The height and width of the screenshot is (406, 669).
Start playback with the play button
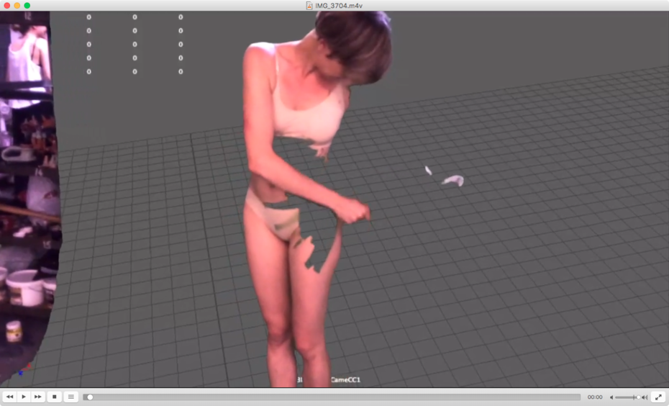(24, 397)
